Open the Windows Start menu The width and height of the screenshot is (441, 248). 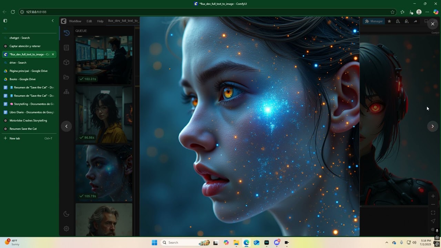click(x=154, y=242)
